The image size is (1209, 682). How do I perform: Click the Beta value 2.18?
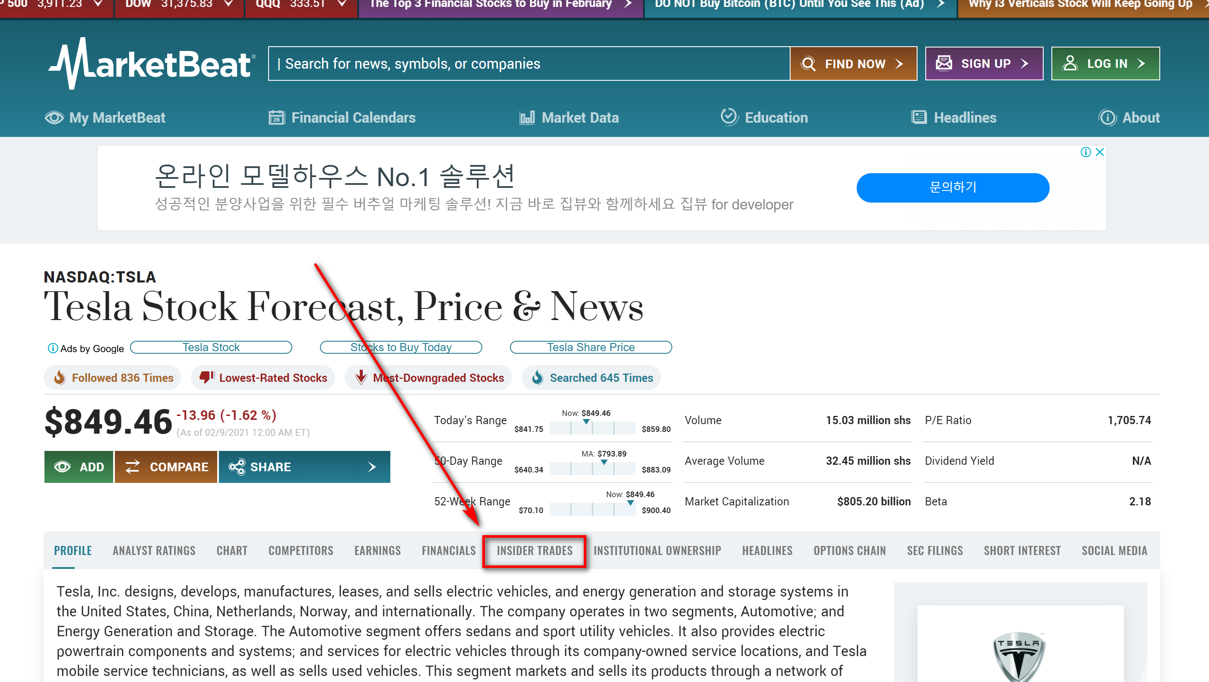pyautogui.click(x=1140, y=501)
